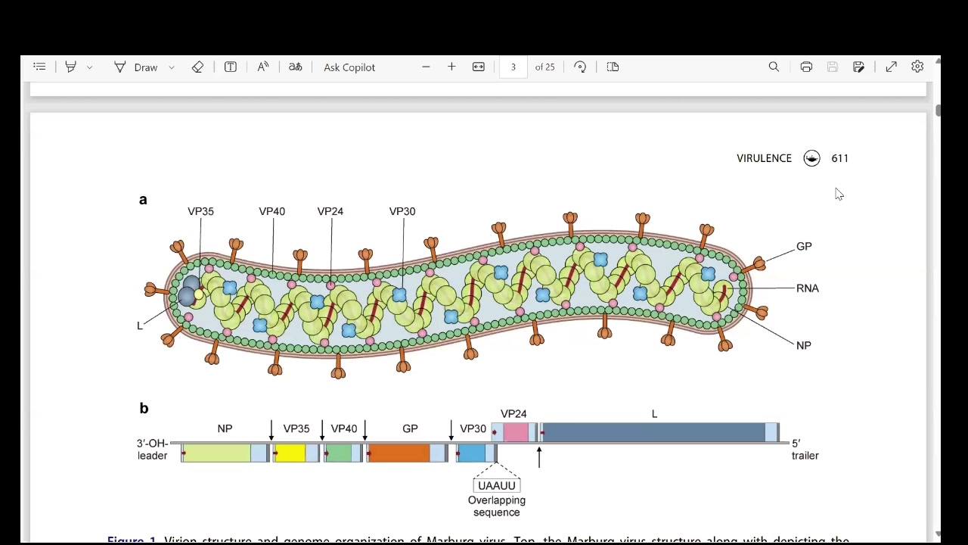This screenshot has width=968, height=545.
Task: Click the Add text tool icon
Action: 231,67
